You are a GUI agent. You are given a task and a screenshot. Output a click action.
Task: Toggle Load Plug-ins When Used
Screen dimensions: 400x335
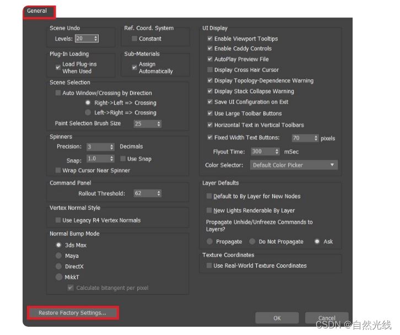58,67
